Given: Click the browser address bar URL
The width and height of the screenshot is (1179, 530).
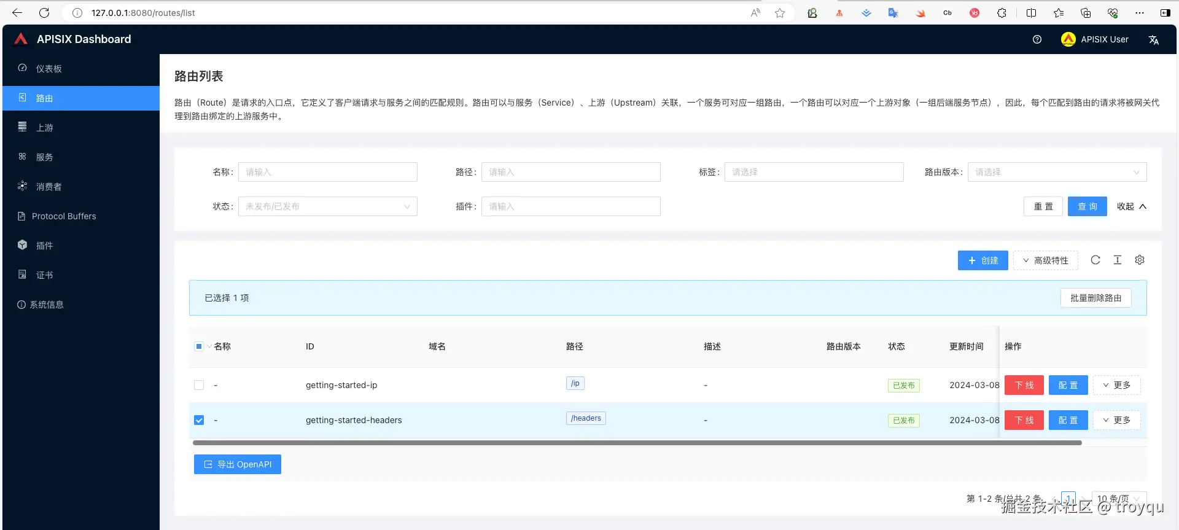Looking at the screenshot, I should [x=143, y=13].
